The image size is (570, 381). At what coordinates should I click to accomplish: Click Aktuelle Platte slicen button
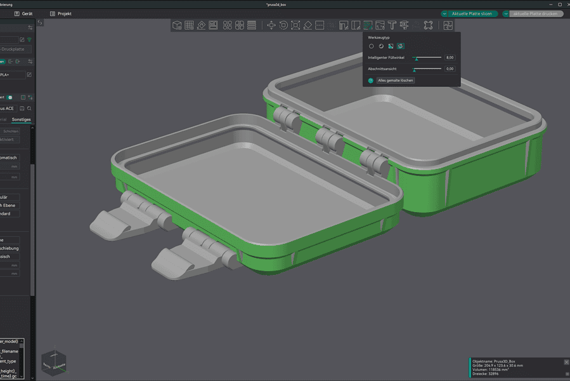(x=471, y=13)
